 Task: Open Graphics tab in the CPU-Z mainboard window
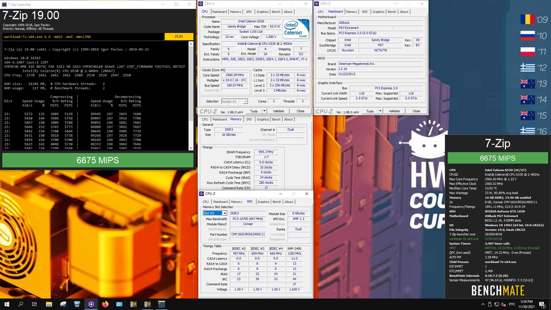[378, 12]
